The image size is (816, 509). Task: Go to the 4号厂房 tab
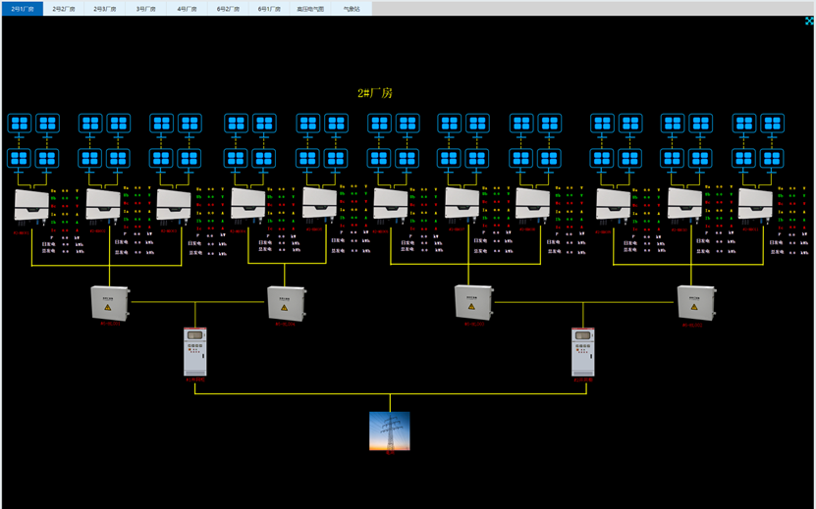coord(187,8)
